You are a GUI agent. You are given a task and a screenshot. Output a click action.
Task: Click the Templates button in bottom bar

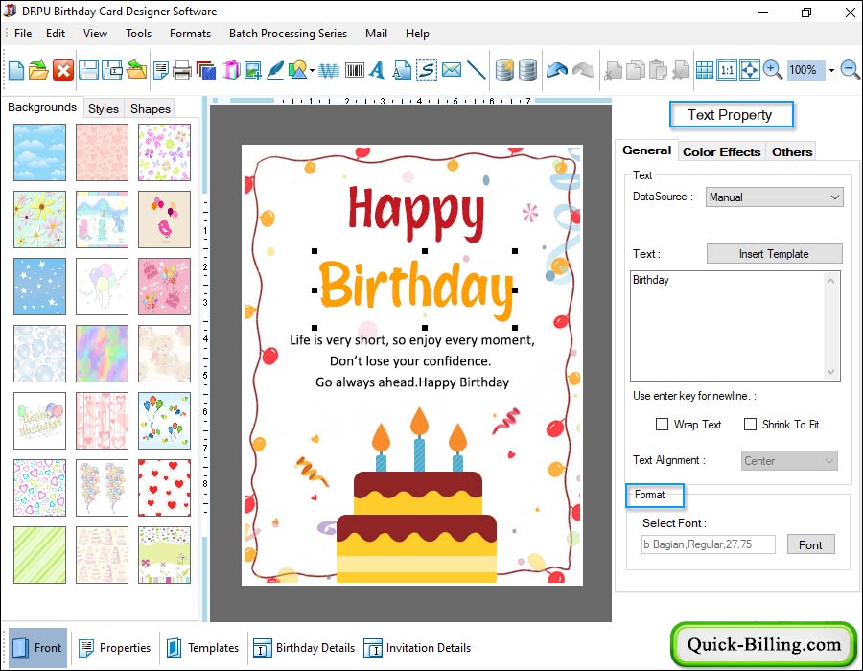[202, 648]
